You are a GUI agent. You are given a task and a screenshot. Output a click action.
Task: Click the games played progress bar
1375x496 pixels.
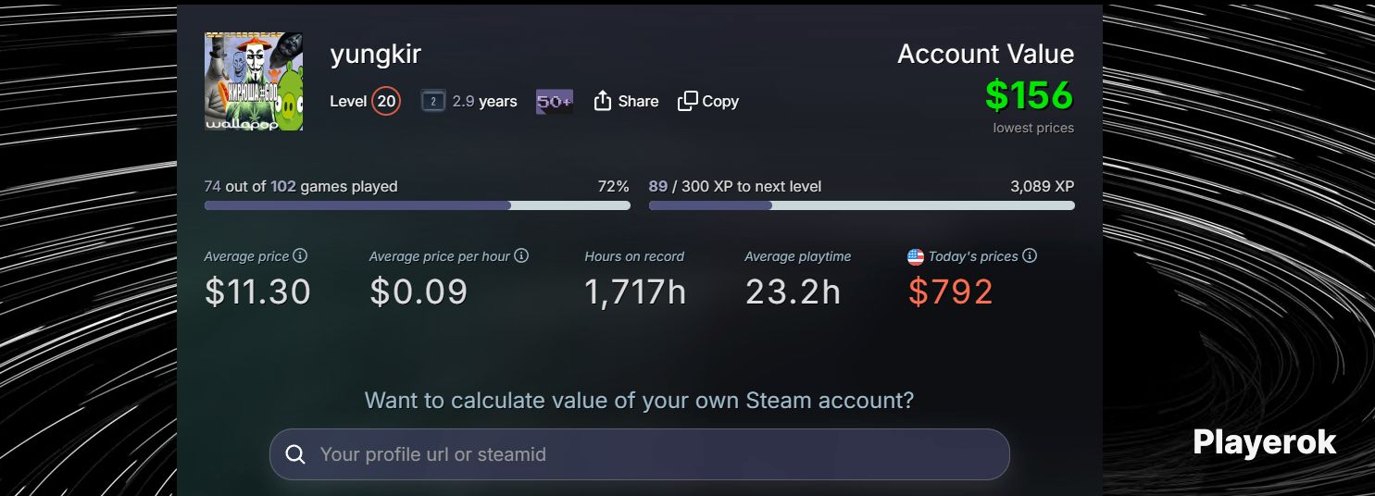tap(418, 205)
